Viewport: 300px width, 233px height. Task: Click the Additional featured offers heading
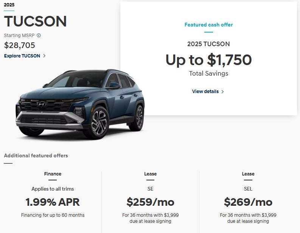(36, 155)
